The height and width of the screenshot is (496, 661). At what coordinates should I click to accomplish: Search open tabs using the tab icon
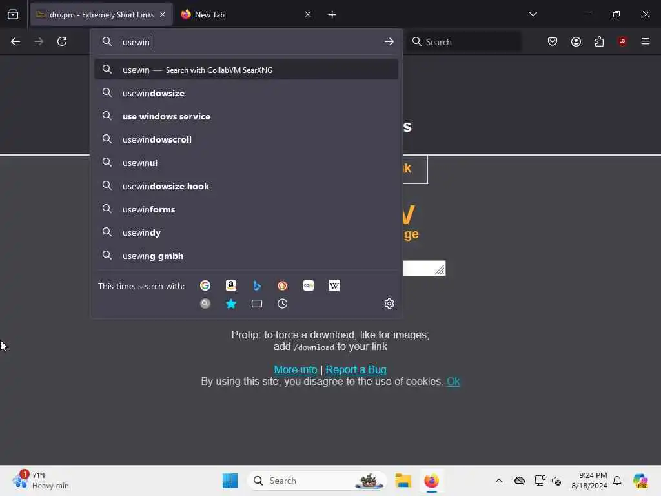[x=257, y=304]
